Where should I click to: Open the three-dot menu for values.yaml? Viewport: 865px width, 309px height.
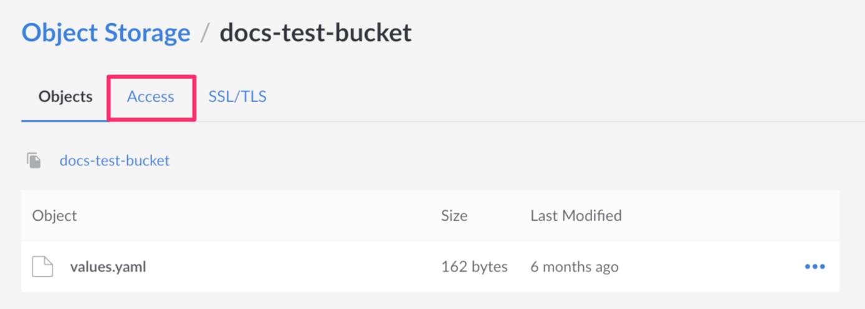[x=815, y=267]
